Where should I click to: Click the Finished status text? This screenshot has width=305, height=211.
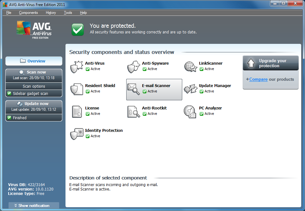pyautogui.click(x=20, y=118)
